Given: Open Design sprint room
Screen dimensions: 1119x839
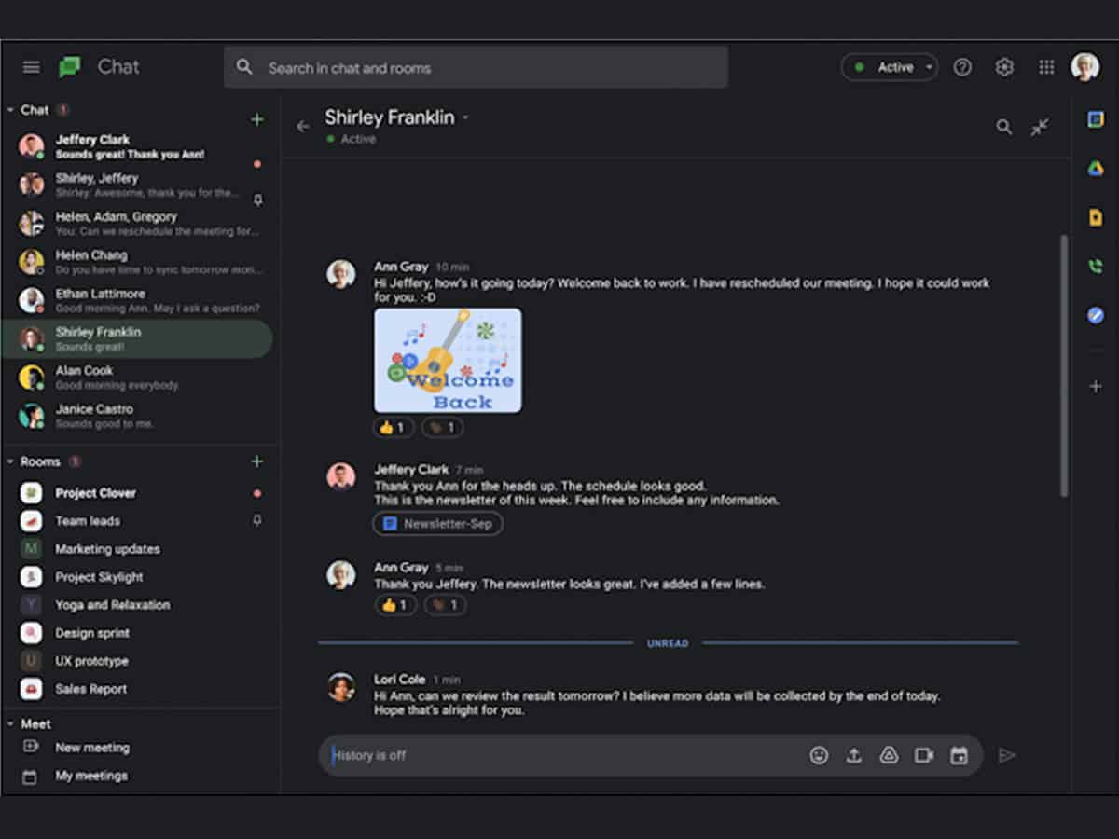Looking at the screenshot, I should 138,632.
